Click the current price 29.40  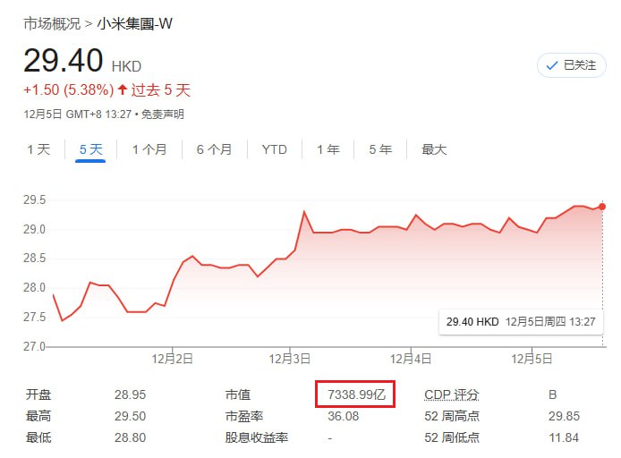point(64,61)
